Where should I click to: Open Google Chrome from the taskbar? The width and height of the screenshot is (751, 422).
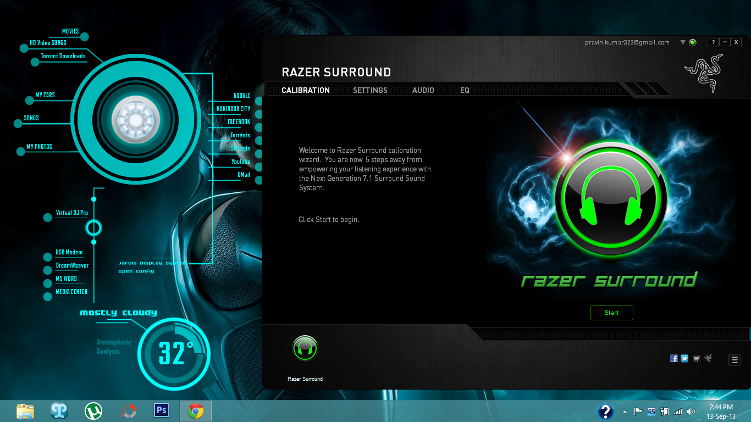(196, 410)
